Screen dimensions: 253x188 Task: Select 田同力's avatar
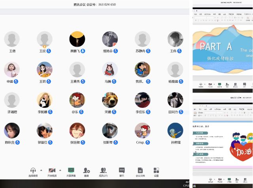coord(175,100)
